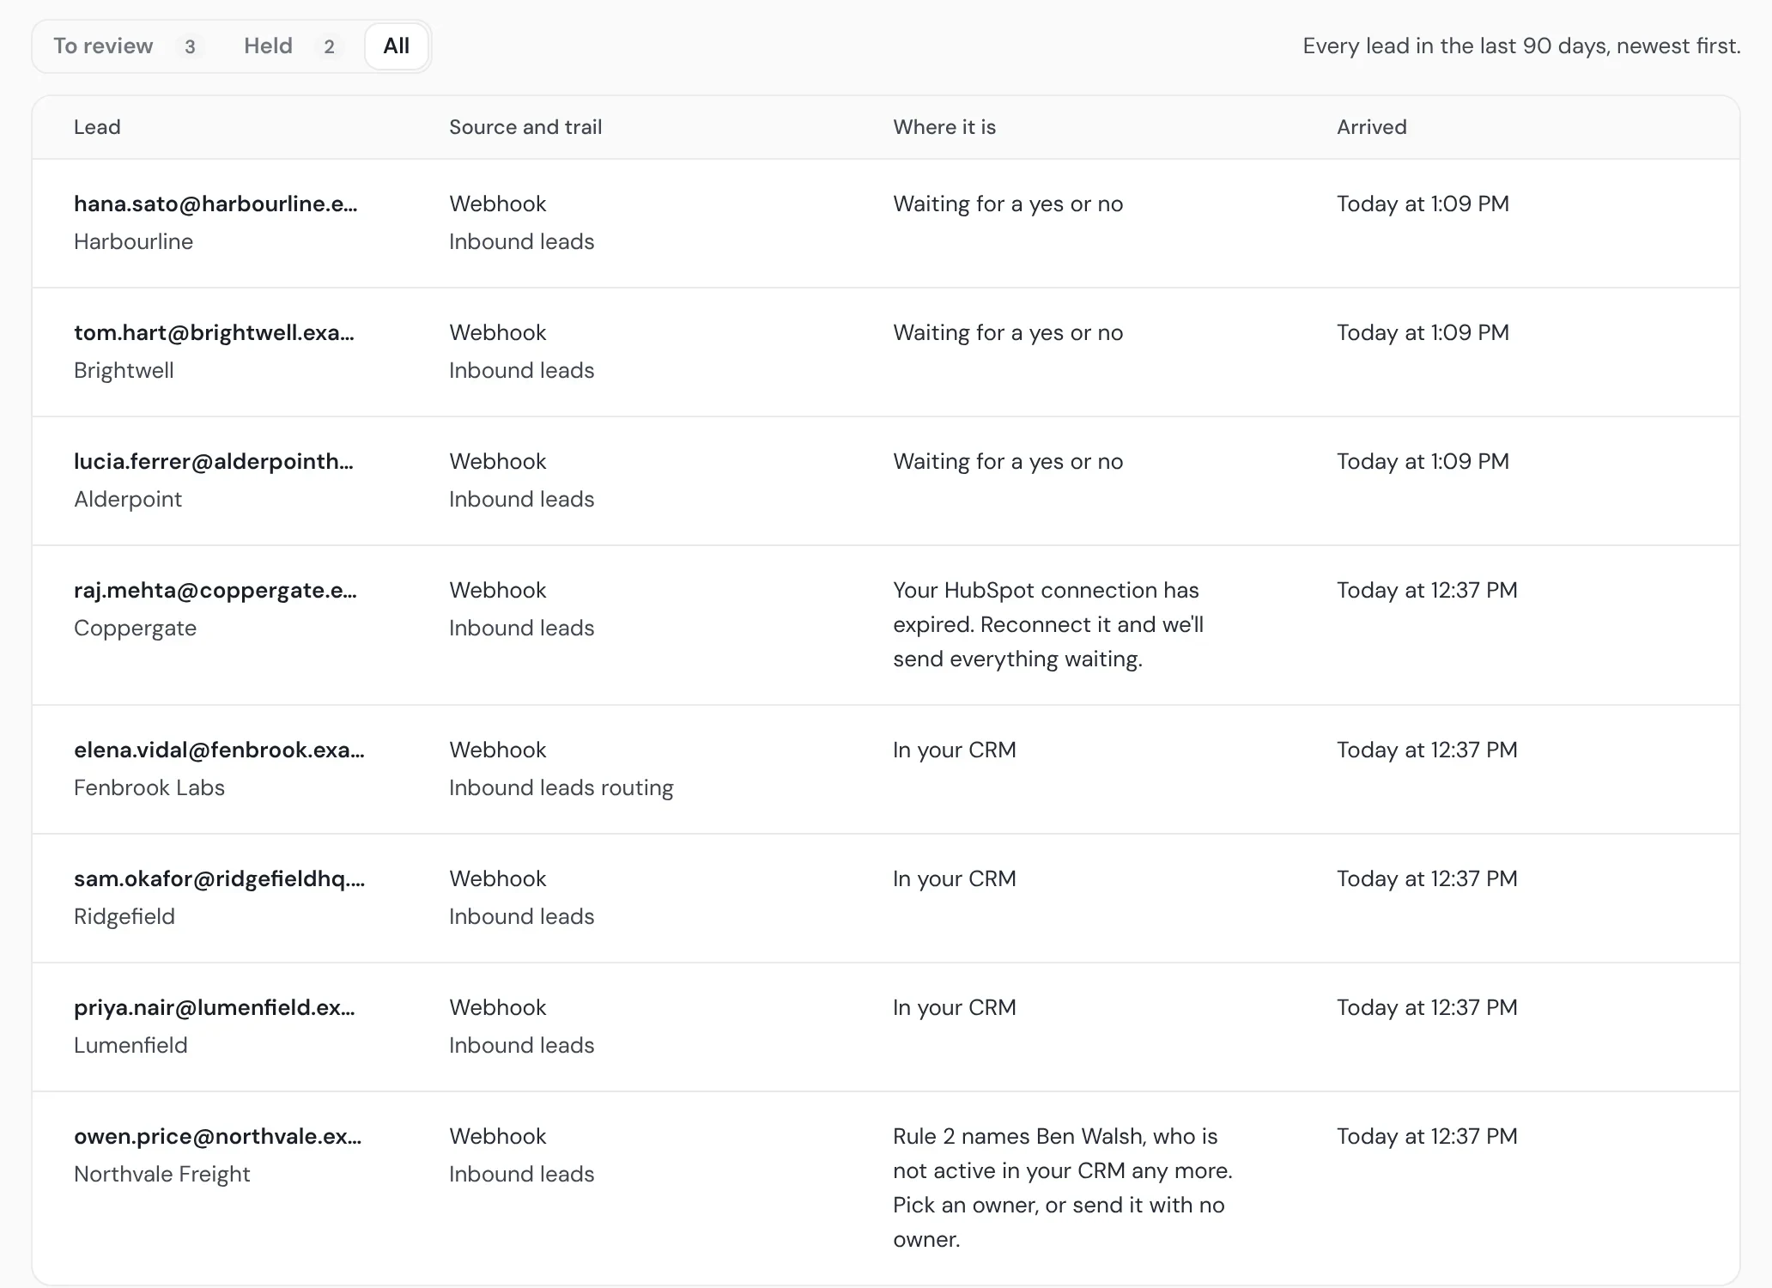1772x1288 pixels.
Task: Open lead raj.mehta@coppergate email
Action: coord(215,590)
